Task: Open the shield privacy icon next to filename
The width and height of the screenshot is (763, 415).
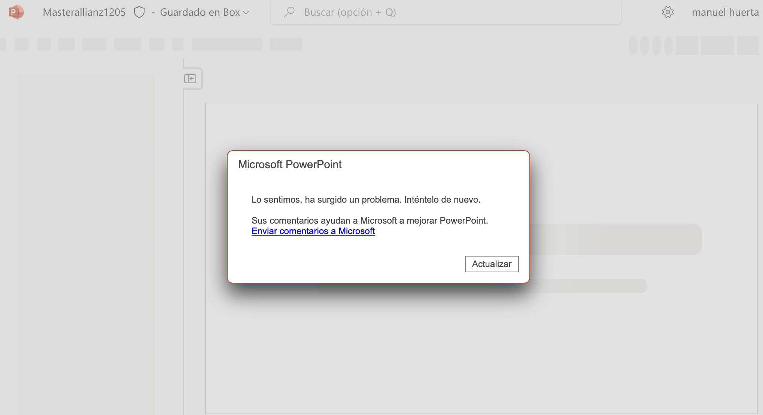Action: [x=139, y=12]
